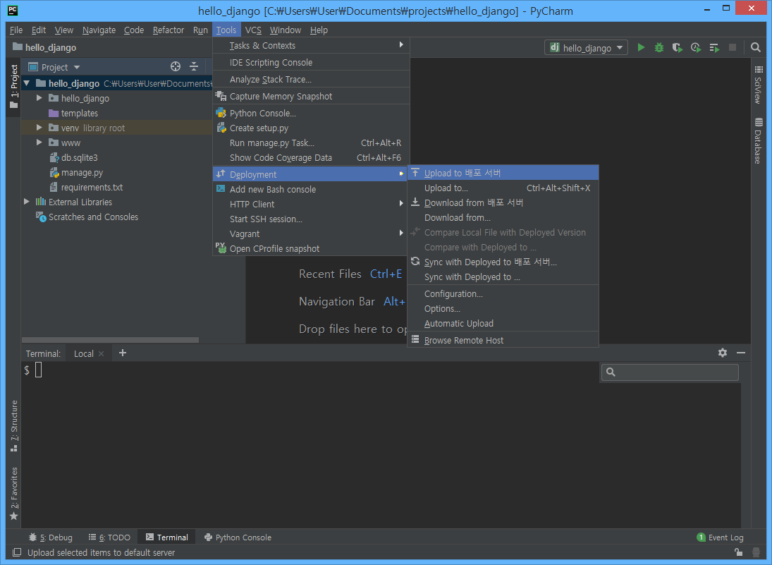Run with coverage icon in toolbar
The height and width of the screenshot is (565, 772).
pos(678,47)
